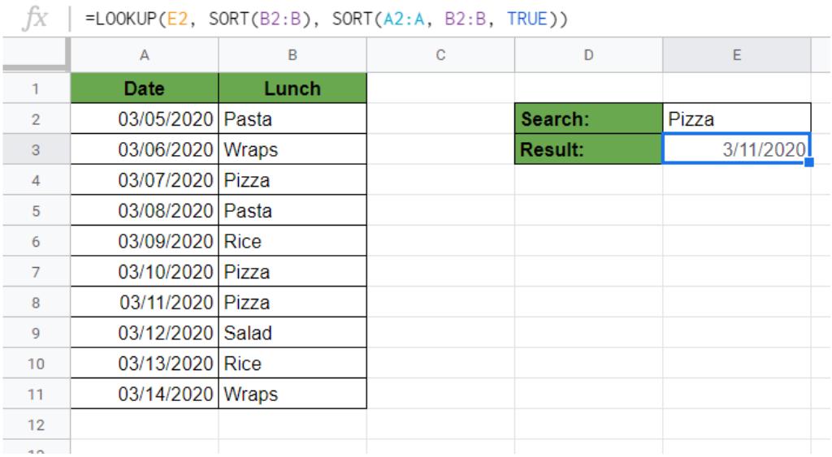Select row 6 header

(35, 242)
